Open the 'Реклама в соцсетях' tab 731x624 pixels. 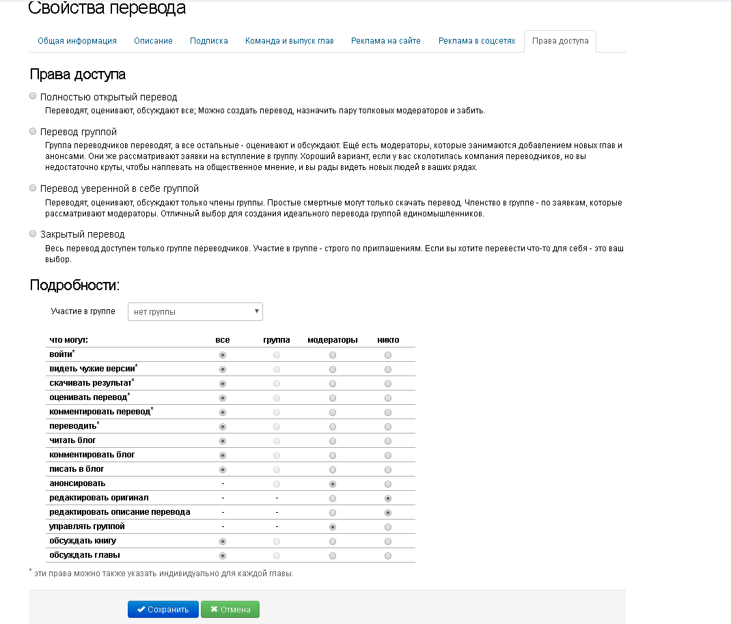click(x=477, y=41)
